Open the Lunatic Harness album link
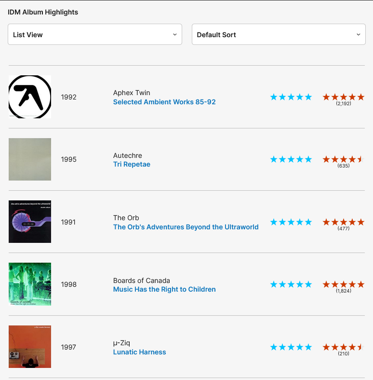Viewport: 373px width, 380px height. (139, 352)
